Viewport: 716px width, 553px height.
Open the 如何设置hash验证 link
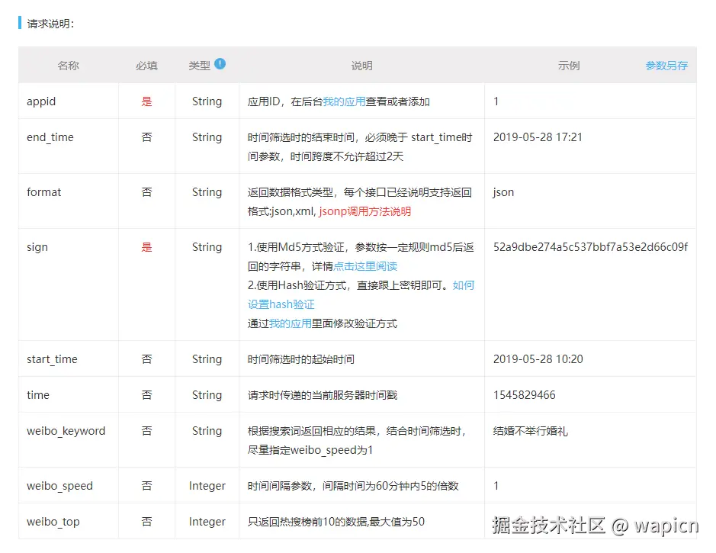click(x=282, y=304)
